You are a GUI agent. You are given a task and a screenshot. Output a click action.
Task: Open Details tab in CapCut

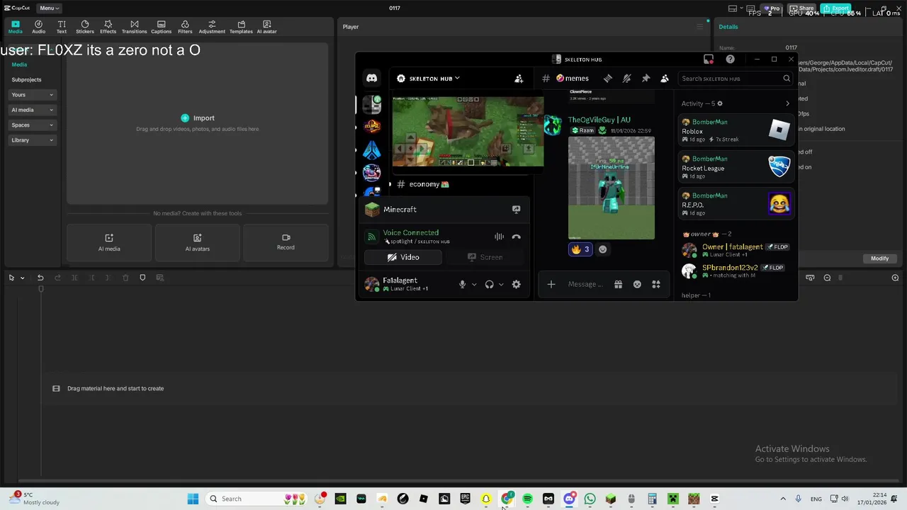(728, 27)
